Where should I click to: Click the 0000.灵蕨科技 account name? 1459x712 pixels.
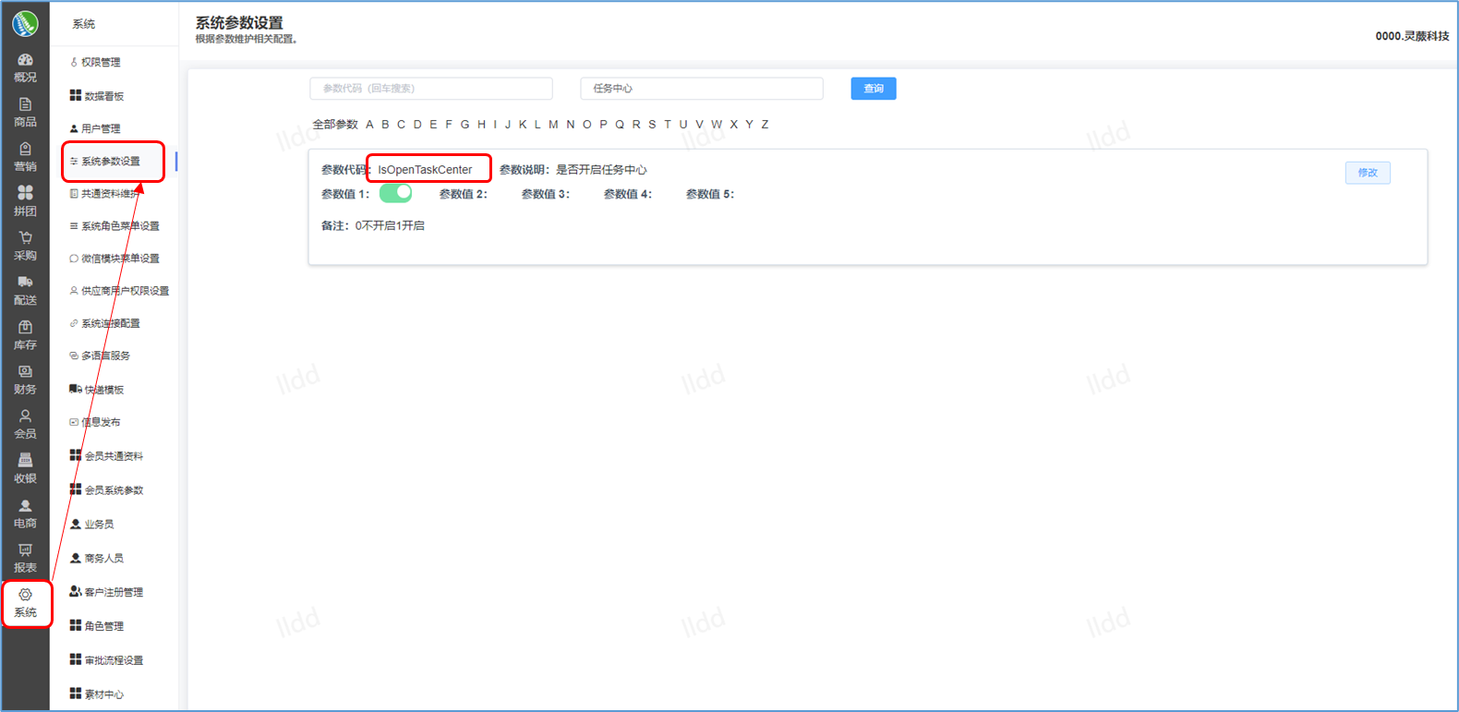(1412, 36)
